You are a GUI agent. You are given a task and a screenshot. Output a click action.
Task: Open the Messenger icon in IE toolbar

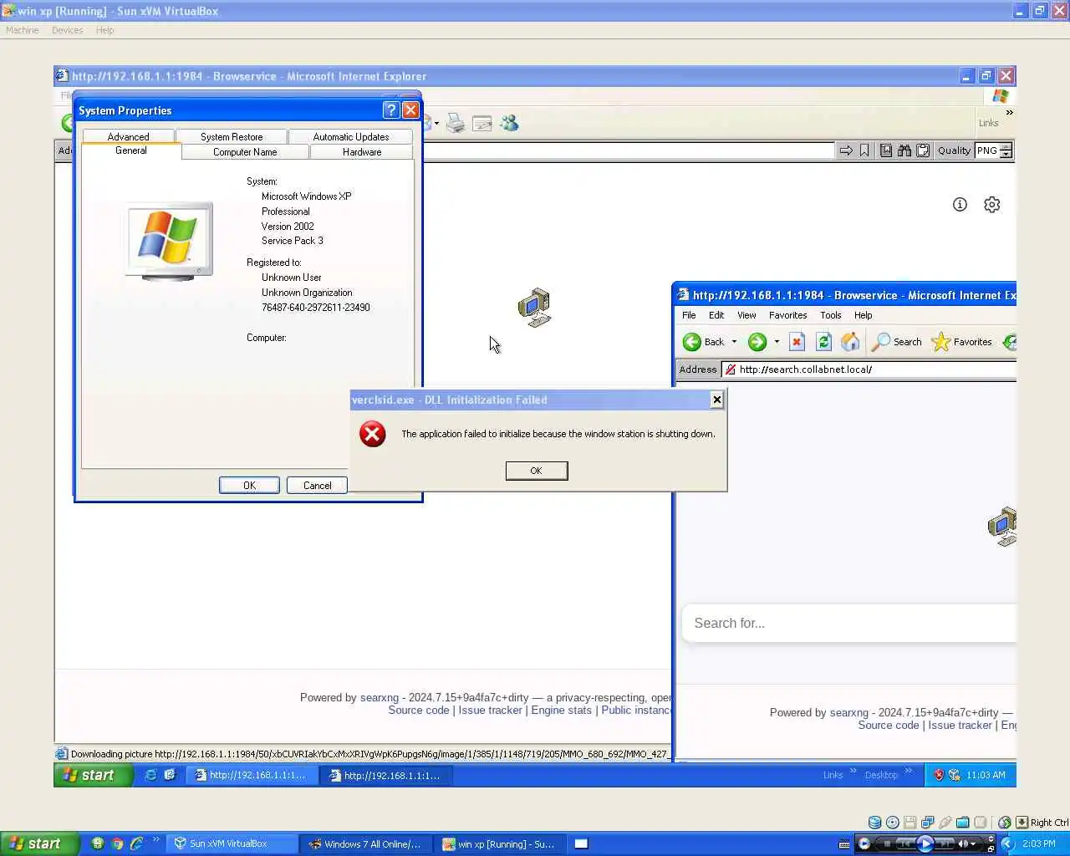point(509,124)
